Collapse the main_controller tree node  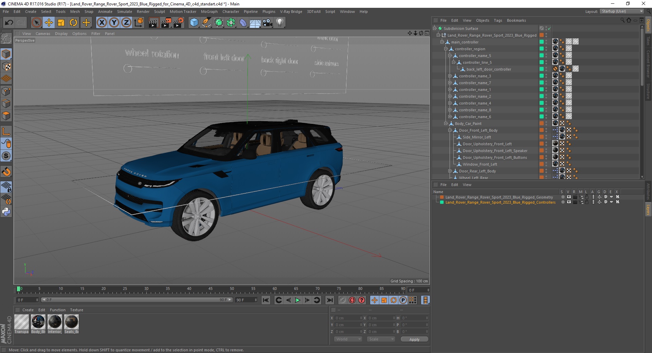(x=442, y=42)
